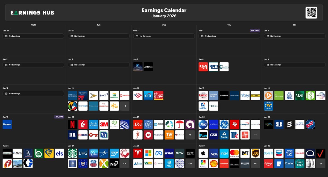The height and width of the screenshot is (177, 328).
Task: Select AT&T logo on Jan 28
Action: (x=169, y=164)
